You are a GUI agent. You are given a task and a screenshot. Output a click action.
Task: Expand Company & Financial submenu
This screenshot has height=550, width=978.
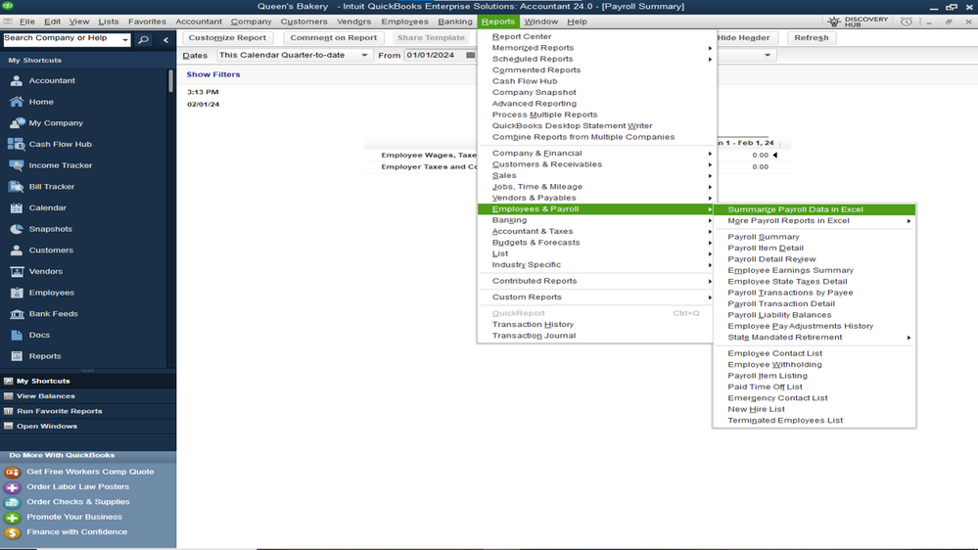click(x=595, y=153)
